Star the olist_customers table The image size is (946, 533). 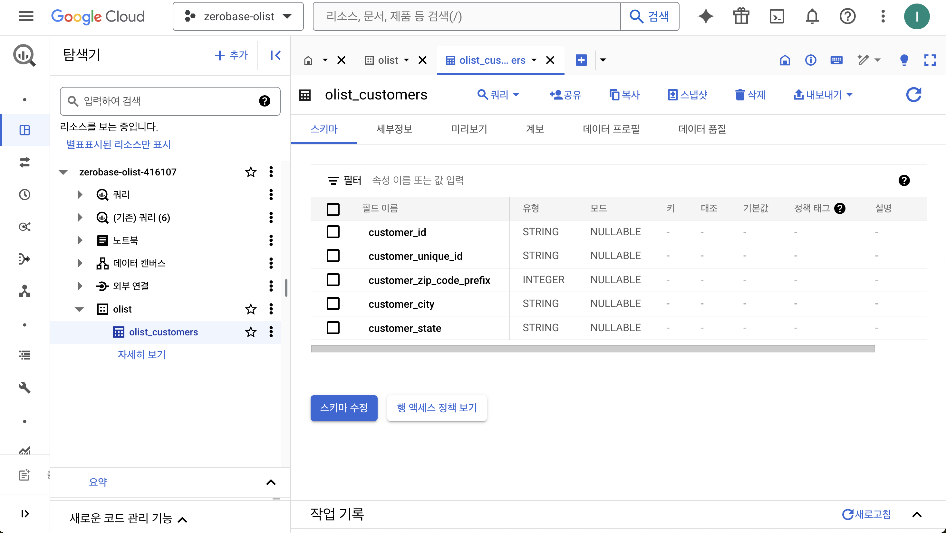pyautogui.click(x=251, y=332)
